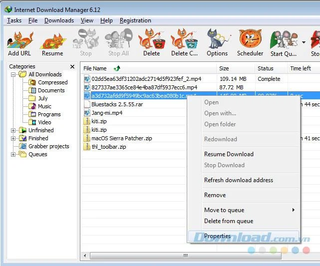Sort by the Status column header
Viewport: 320px width, 266px height.
pos(271,68)
